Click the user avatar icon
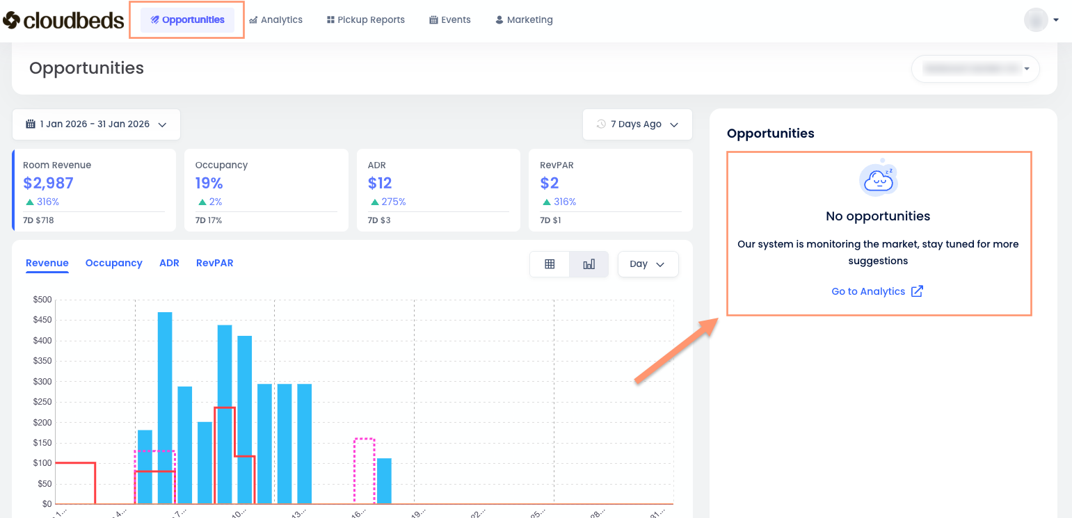Viewport: 1072px width, 518px height. [1035, 20]
